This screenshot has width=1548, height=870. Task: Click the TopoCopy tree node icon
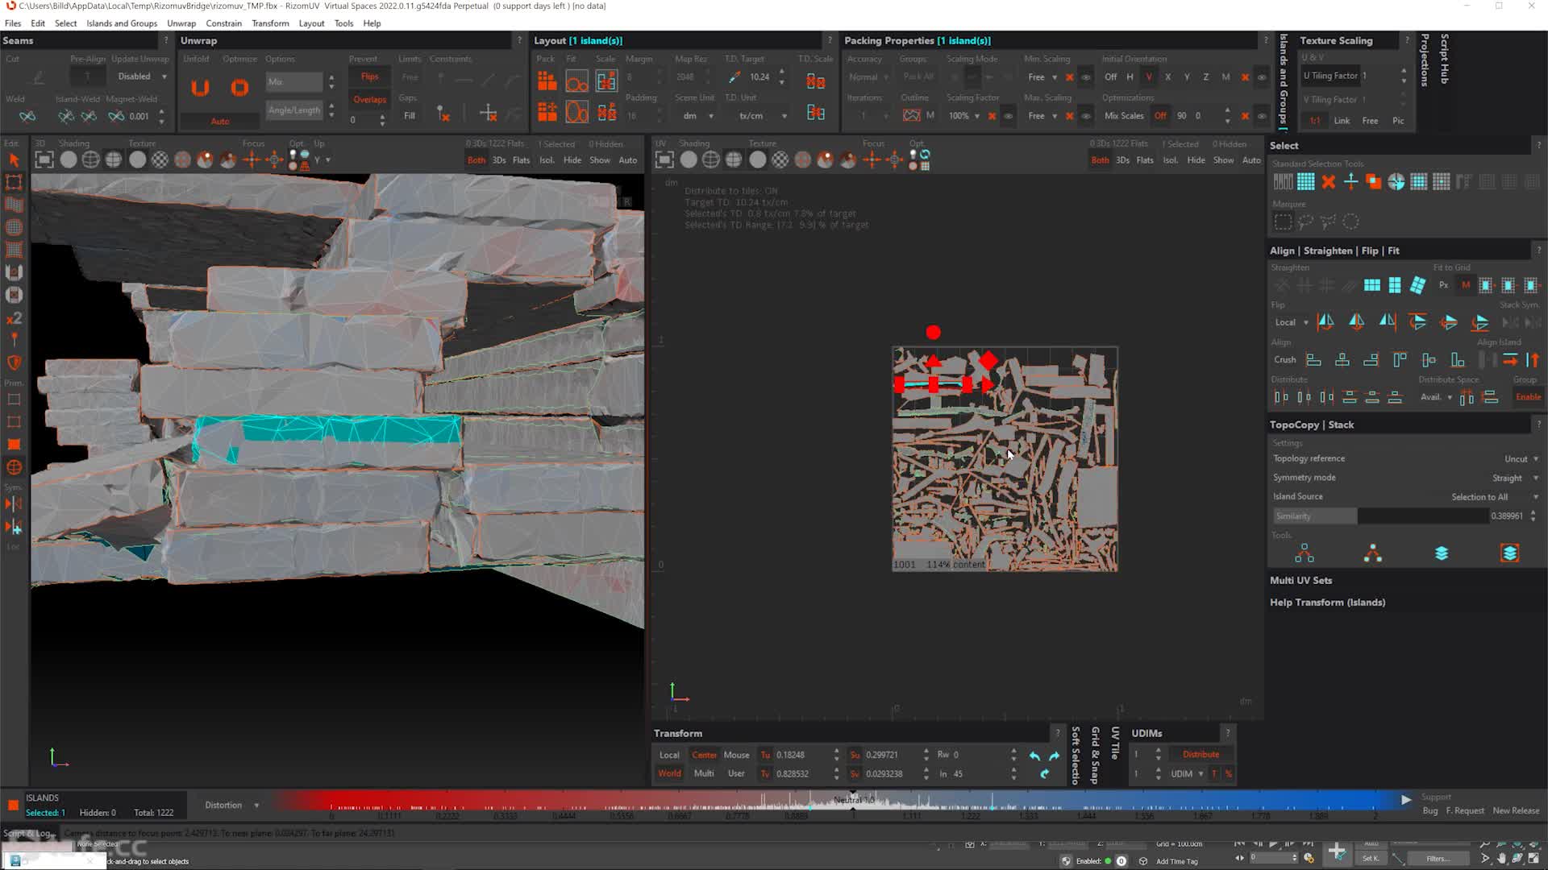tap(1304, 553)
